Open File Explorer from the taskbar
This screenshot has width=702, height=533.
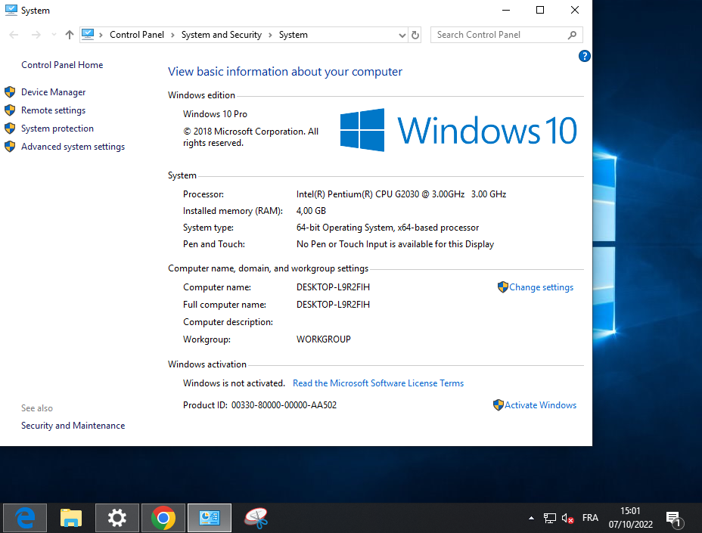tap(71, 518)
